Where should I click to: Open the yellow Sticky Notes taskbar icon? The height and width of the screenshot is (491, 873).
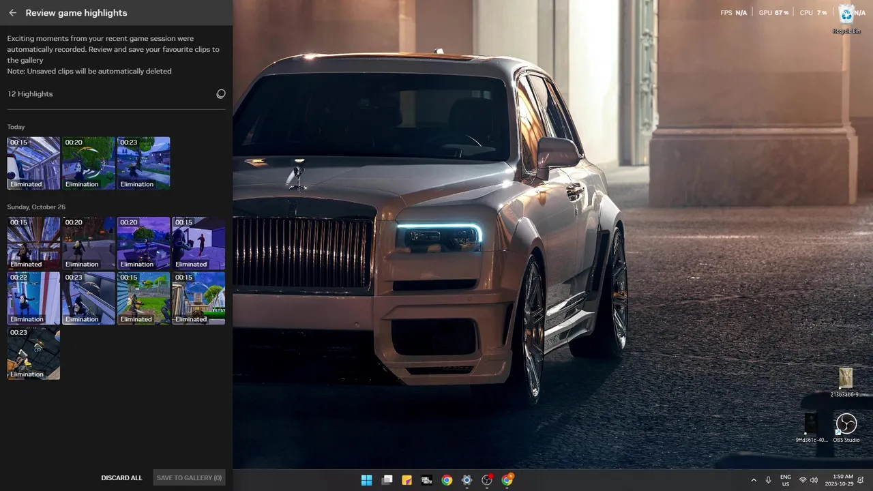click(406, 480)
